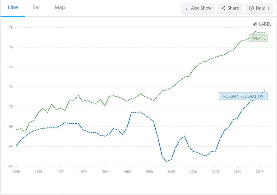This screenshot has height=195, width=277.
Task: Click the 2000 x-axis year label
Action: click(x=193, y=172)
